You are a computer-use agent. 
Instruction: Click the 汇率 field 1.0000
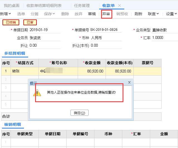(x=165, y=37)
